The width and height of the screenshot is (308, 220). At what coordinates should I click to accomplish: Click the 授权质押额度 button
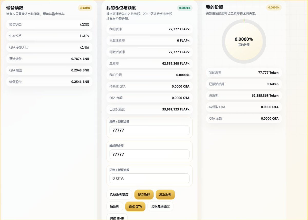click(x=119, y=194)
